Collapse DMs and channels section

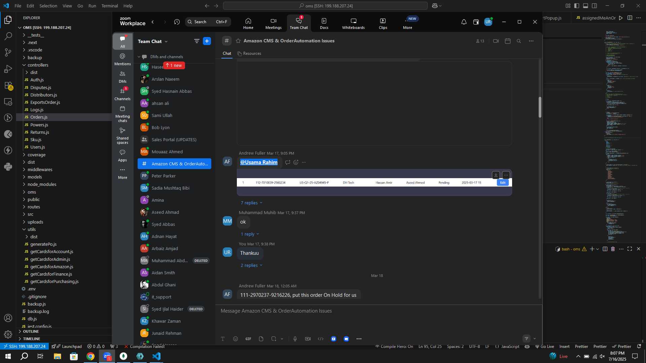pos(139,57)
